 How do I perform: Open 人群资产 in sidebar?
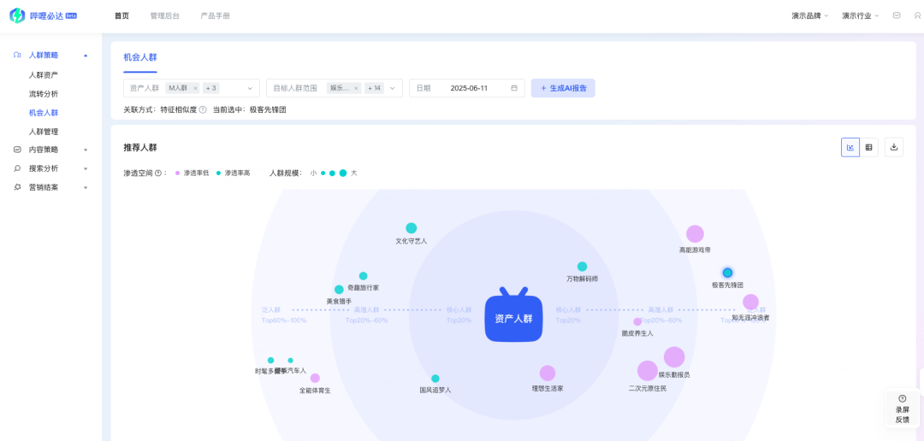click(x=44, y=74)
